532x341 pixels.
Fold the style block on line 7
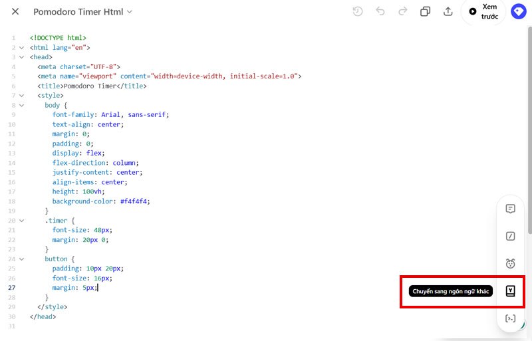(x=21, y=96)
